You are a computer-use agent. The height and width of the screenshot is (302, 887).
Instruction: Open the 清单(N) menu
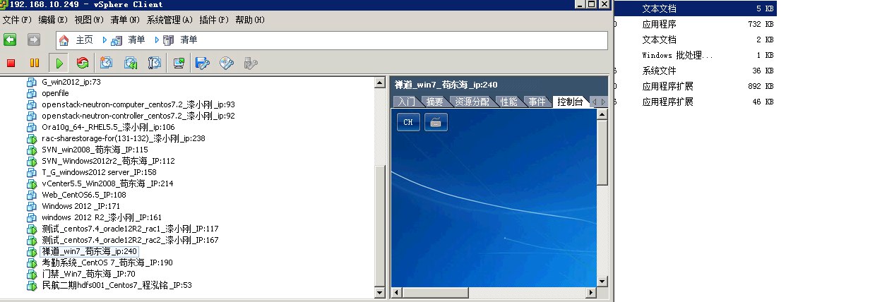125,19
